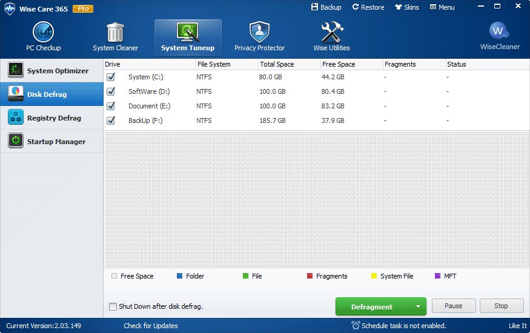
Task: Go to Registry Defrag section
Action: tap(51, 118)
